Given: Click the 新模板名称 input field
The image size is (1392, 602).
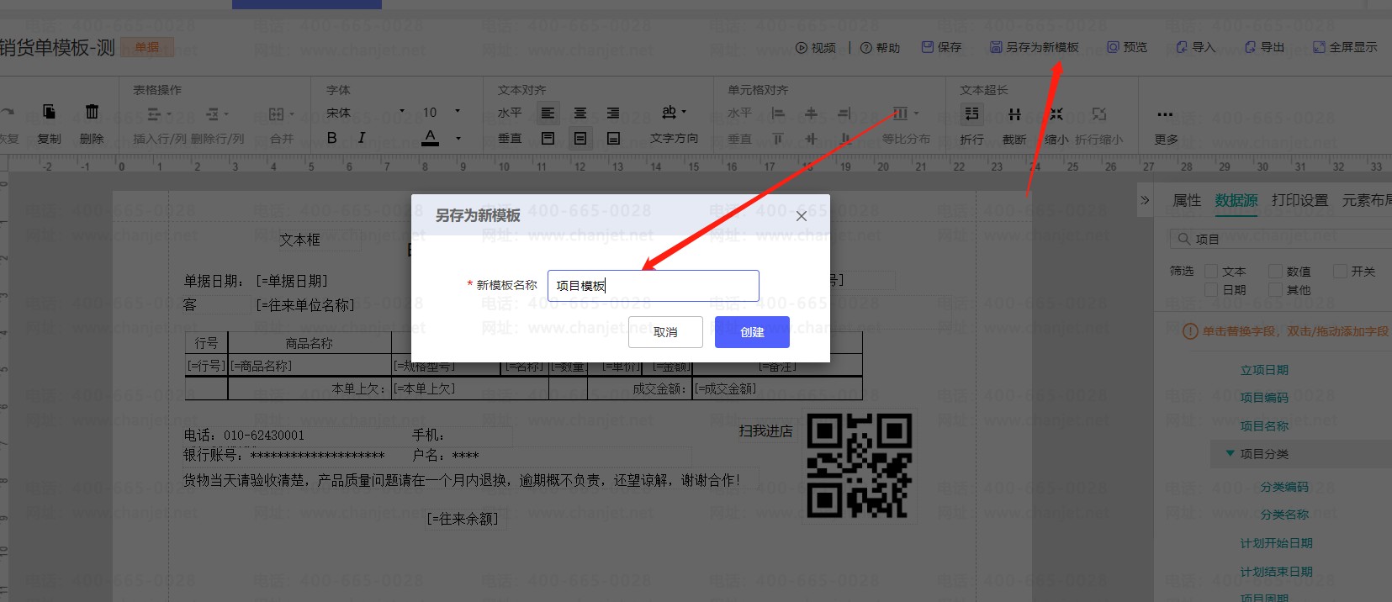Looking at the screenshot, I should coord(653,286).
